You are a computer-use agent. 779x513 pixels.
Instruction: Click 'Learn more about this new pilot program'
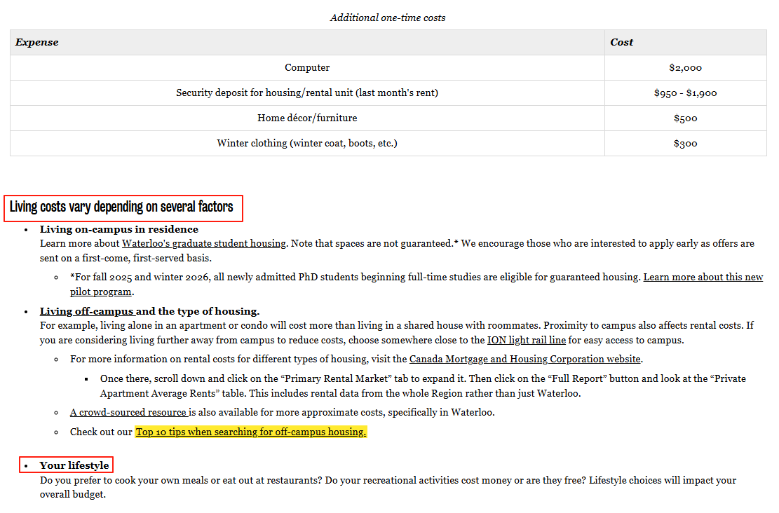(703, 277)
